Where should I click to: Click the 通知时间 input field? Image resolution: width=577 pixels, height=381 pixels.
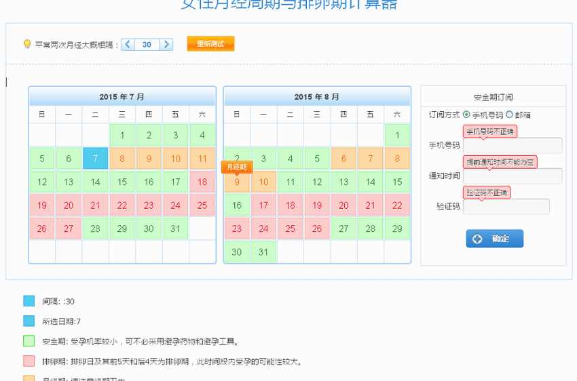(513, 176)
